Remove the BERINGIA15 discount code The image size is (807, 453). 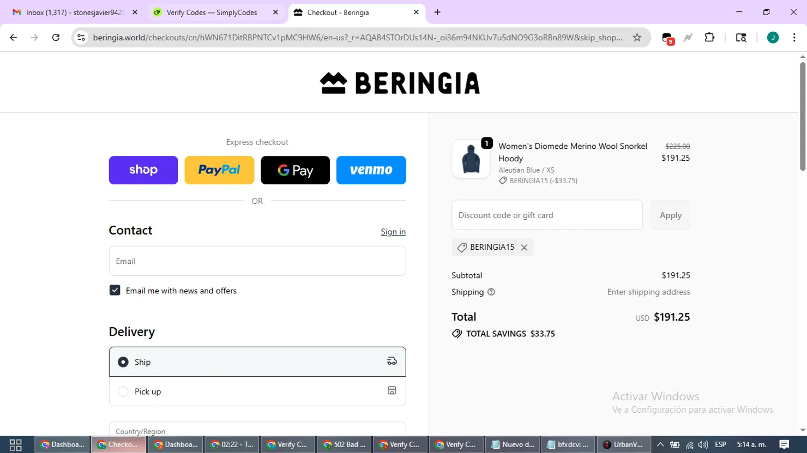tap(524, 247)
